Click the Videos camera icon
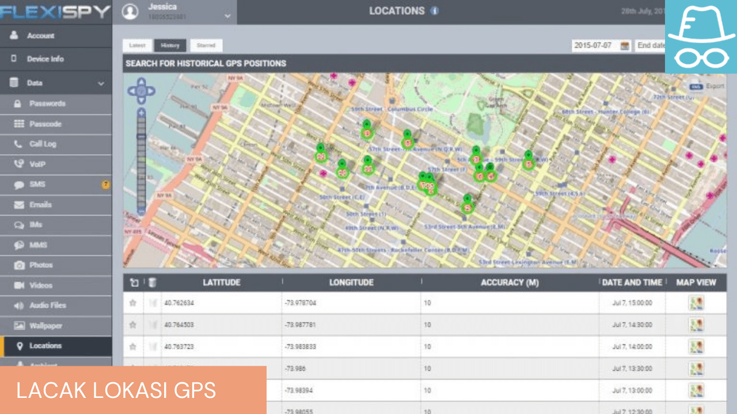This screenshot has width=737, height=414. [19, 285]
